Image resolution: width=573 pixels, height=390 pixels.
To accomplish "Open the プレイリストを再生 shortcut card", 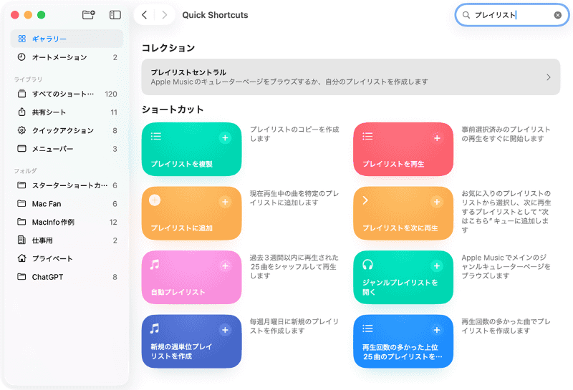I will pos(403,150).
